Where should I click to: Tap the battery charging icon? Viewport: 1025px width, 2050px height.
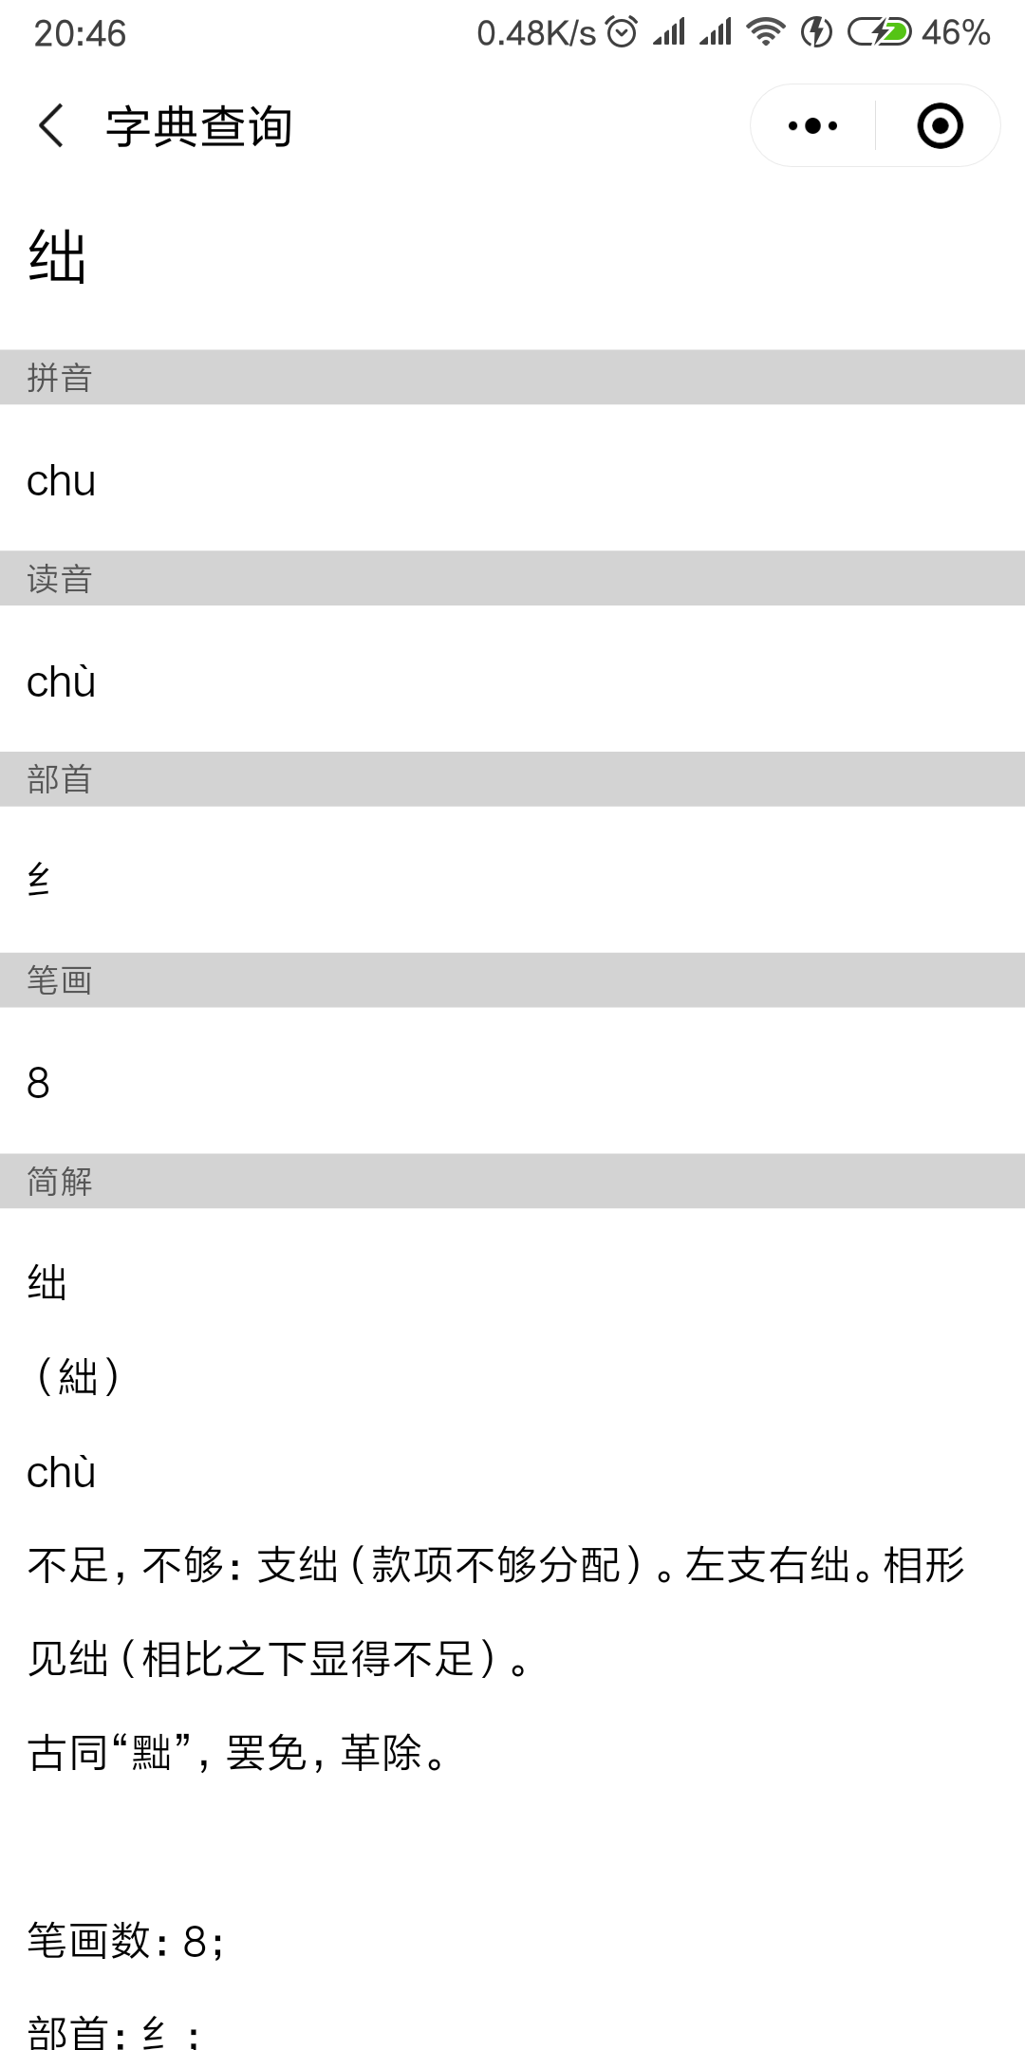879,32
